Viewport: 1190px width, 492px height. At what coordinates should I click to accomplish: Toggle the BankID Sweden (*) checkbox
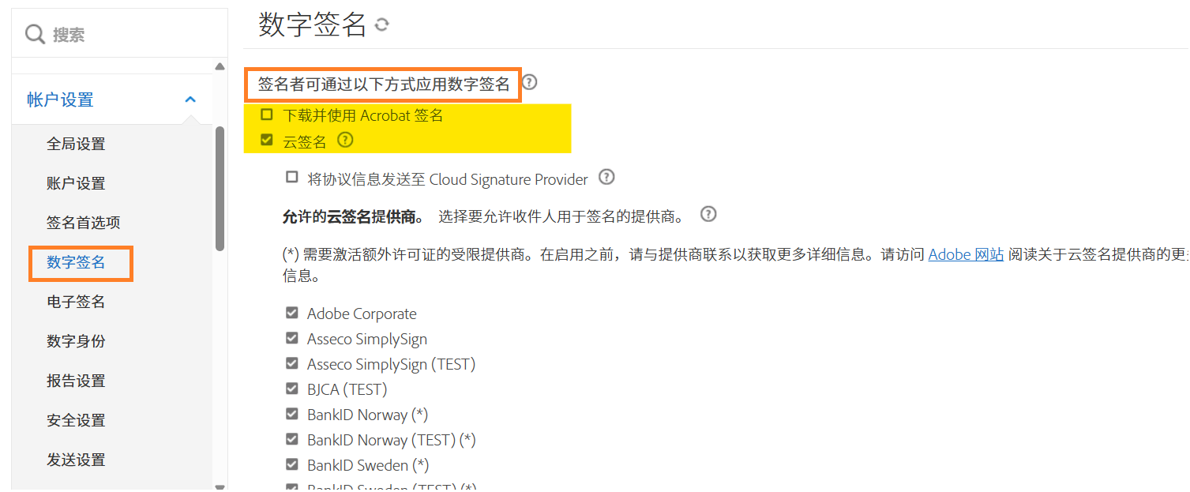[292, 465]
